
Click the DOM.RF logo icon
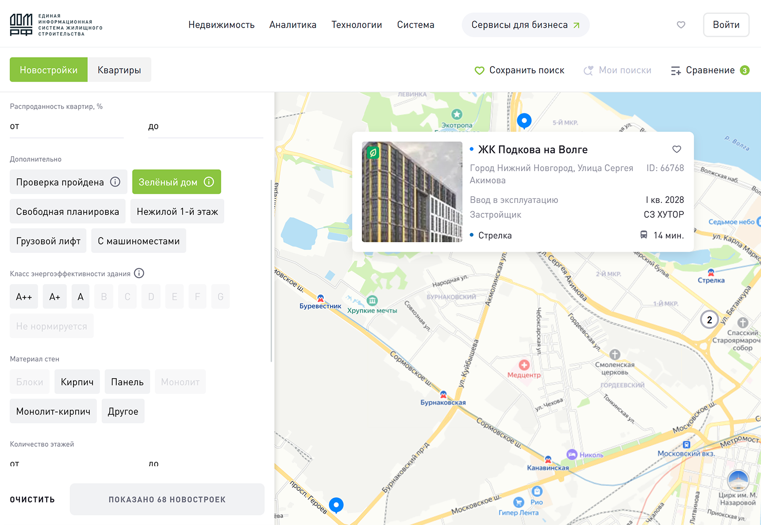click(x=21, y=25)
